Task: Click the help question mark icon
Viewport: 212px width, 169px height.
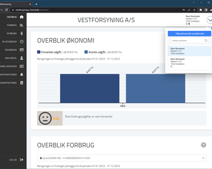Action: click(204, 145)
